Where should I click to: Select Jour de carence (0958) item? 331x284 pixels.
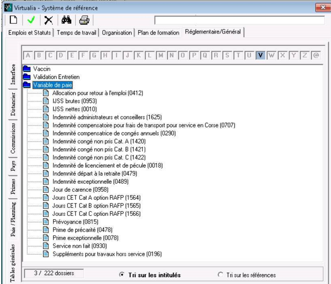coord(75,189)
